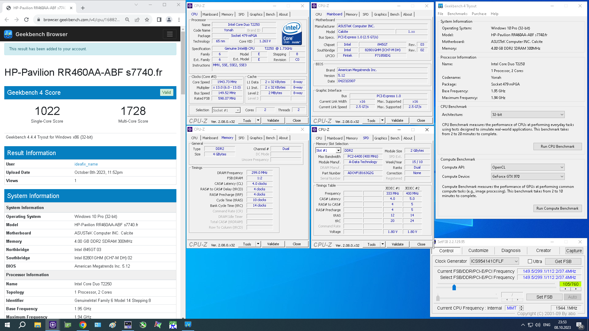Click Run Compute Benchmark button
The width and height of the screenshot is (589, 331).
(x=557, y=208)
